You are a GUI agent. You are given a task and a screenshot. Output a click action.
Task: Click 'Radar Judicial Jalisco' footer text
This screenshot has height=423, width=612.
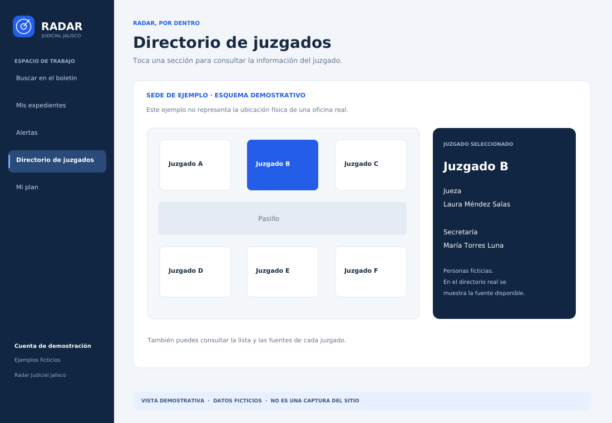coord(40,375)
